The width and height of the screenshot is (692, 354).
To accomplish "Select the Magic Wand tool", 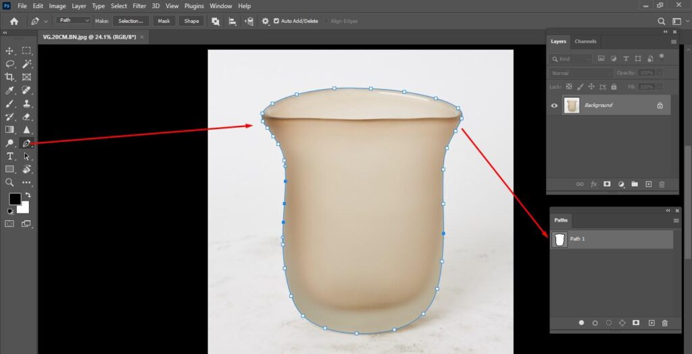I will pos(27,64).
